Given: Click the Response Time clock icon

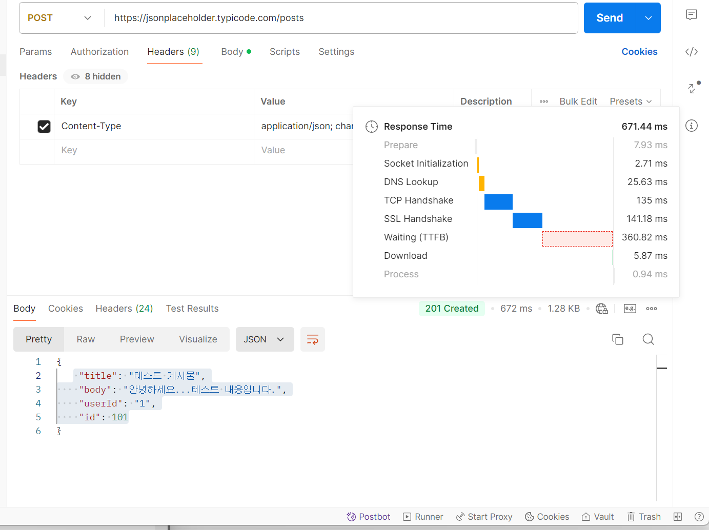Looking at the screenshot, I should (372, 127).
